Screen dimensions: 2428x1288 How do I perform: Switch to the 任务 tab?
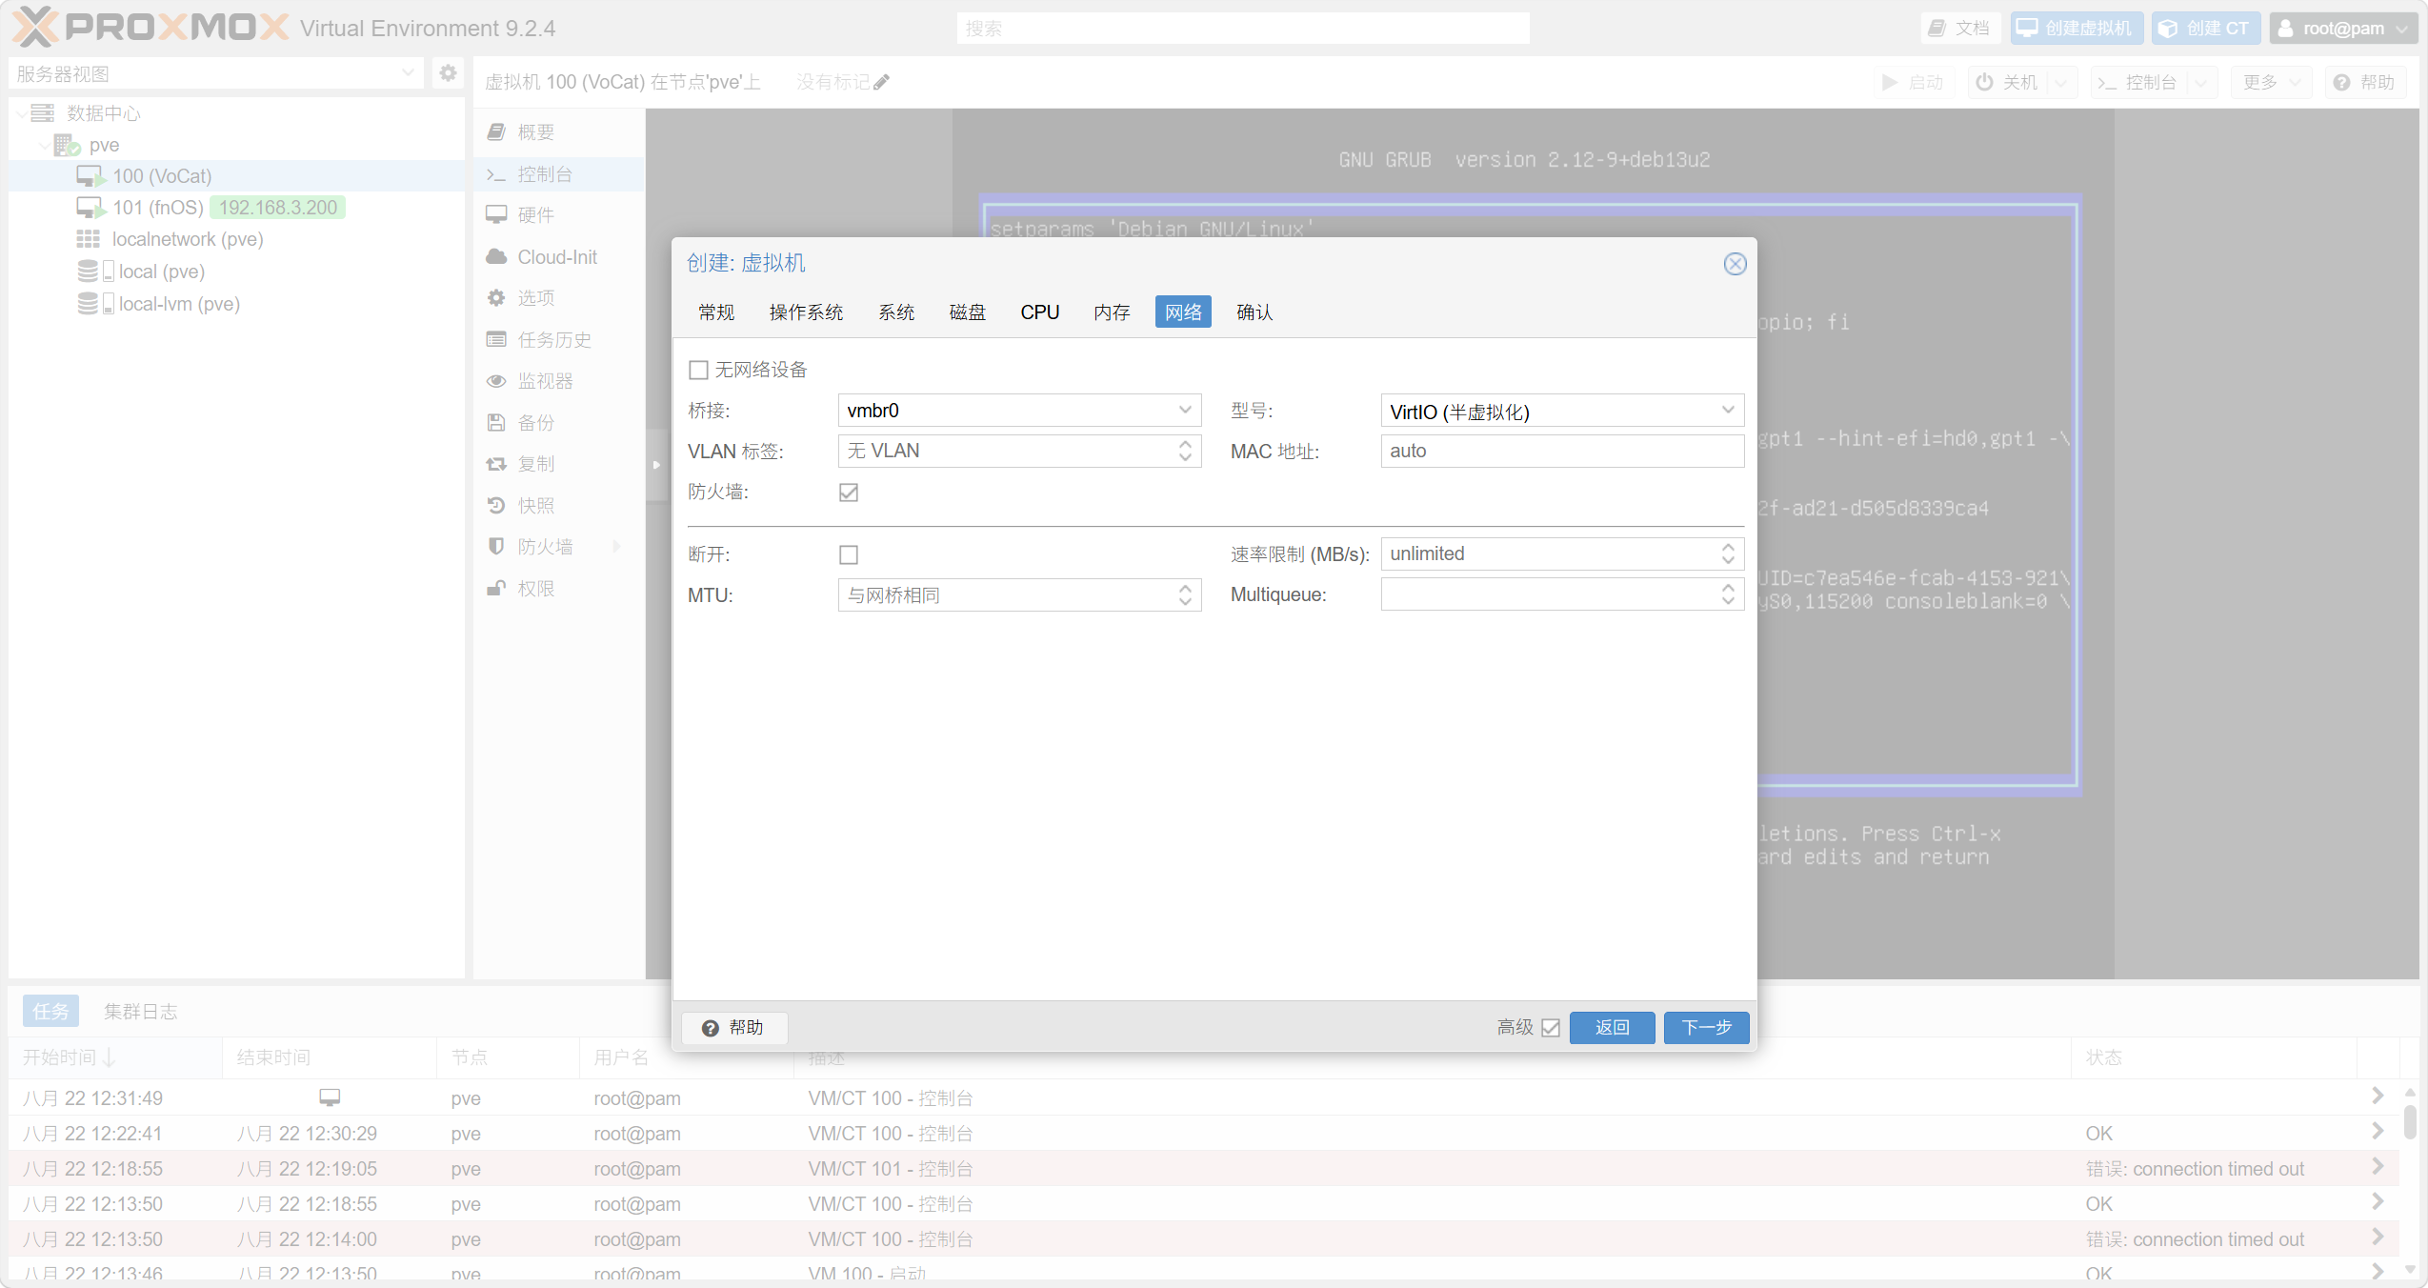pos(50,1012)
